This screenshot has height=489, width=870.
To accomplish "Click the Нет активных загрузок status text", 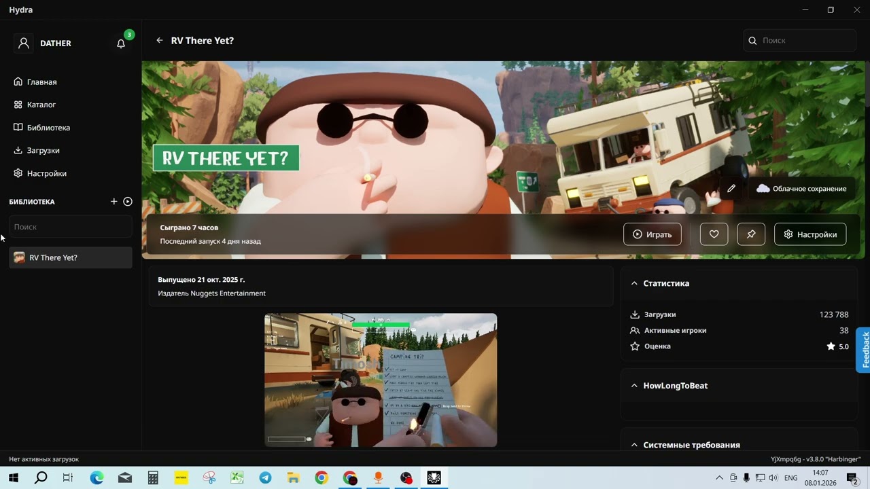I will click(x=44, y=460).
